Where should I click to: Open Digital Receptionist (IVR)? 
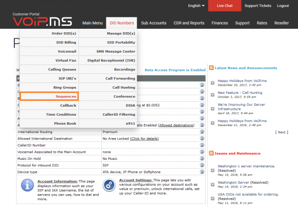coord(108,61)
